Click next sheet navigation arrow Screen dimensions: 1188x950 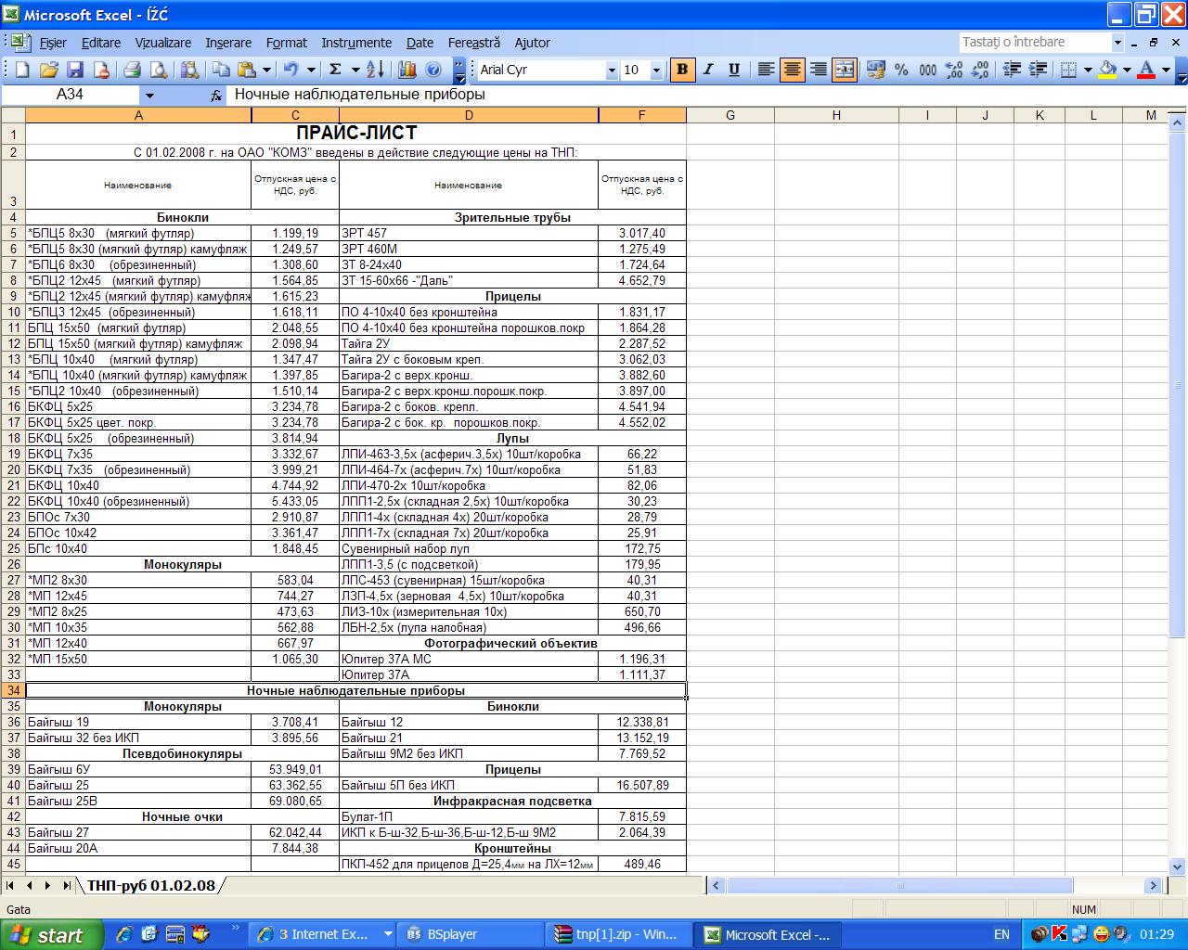pyautogui.click(x=47, y=886)
